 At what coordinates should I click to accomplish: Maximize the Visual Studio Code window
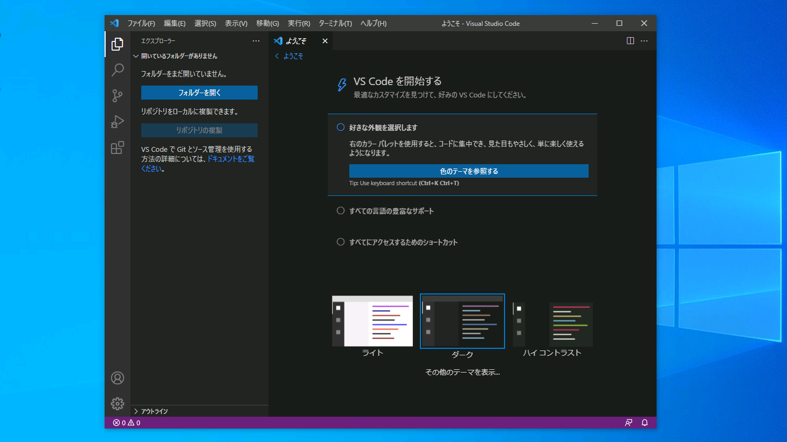[x=619, y=23]
